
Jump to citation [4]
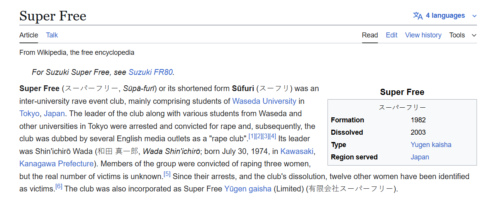point(273,136)
